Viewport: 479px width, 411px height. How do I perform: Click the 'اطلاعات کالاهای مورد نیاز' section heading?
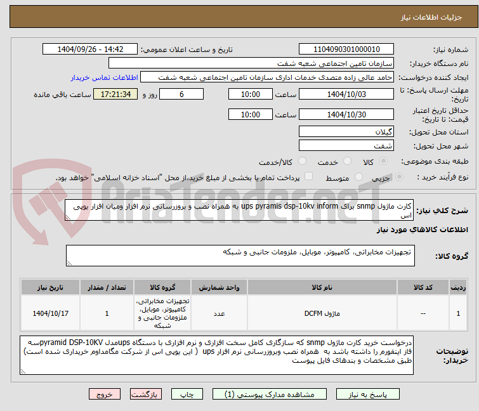coord(423,230)
